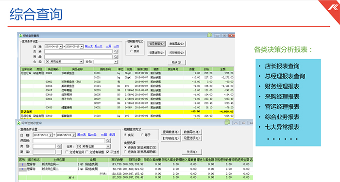Viewport: 340px width, 182px height.
Task: Open start date 2016-04-15 dropdown in 综合业务查询
Action: point(61,47)
